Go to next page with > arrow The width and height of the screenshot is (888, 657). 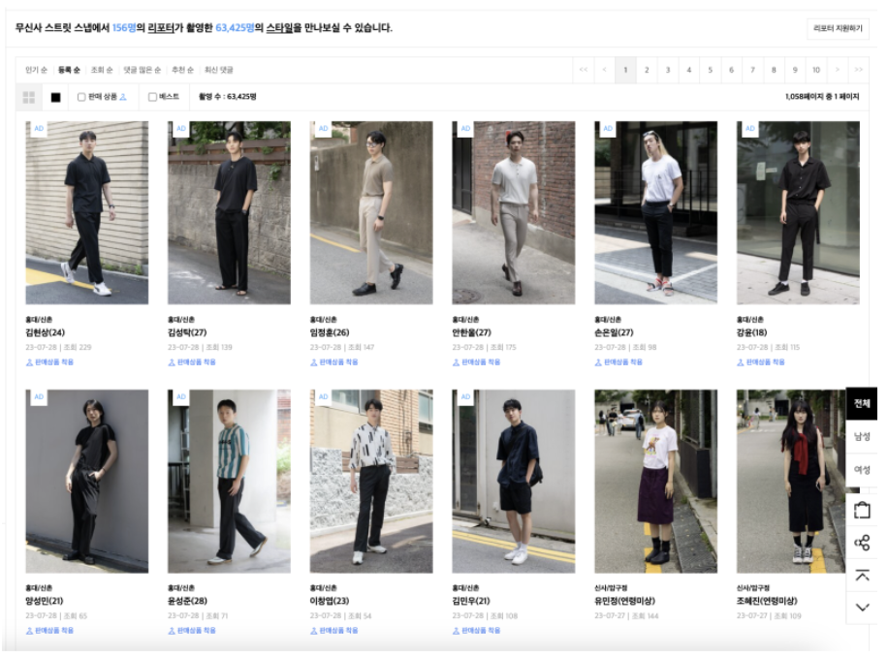point(838,70)
